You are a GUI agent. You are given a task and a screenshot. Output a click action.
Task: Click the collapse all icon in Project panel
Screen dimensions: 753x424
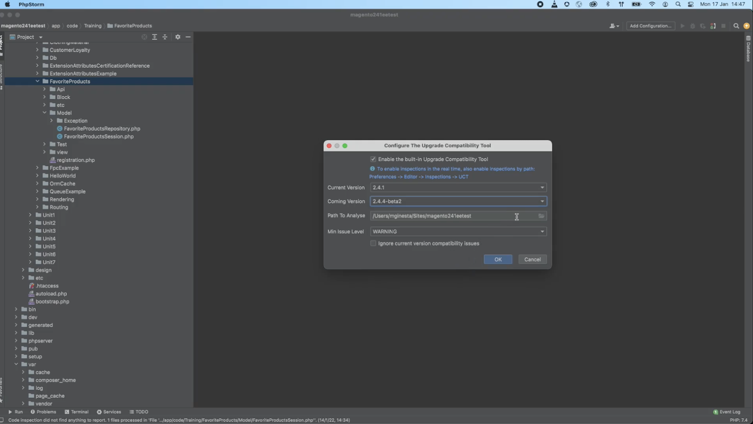coord(165,37)
